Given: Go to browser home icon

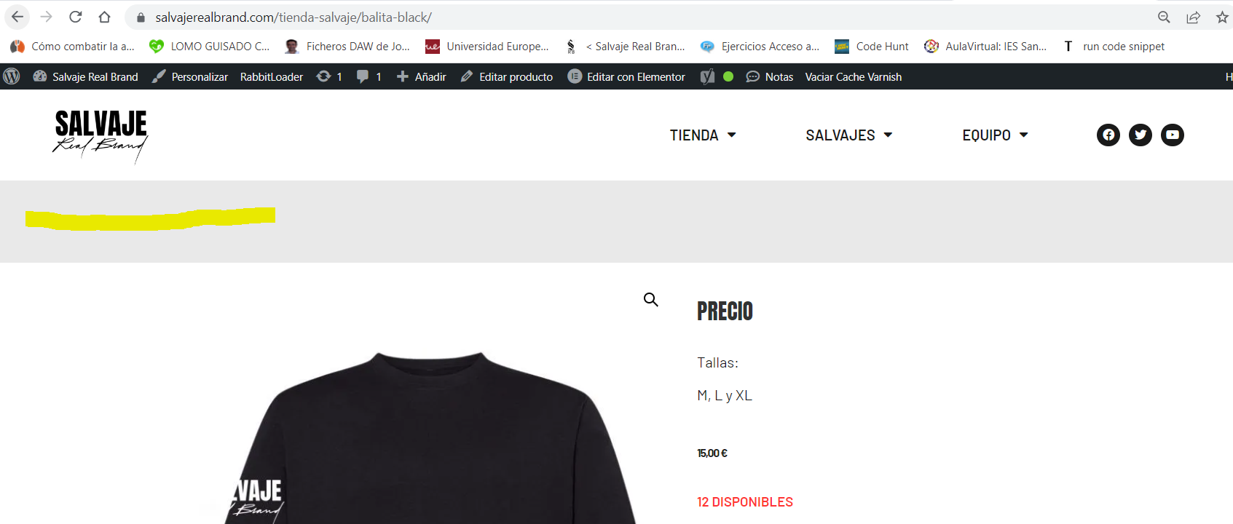Looking at the screenshot, I should [104, 17].
